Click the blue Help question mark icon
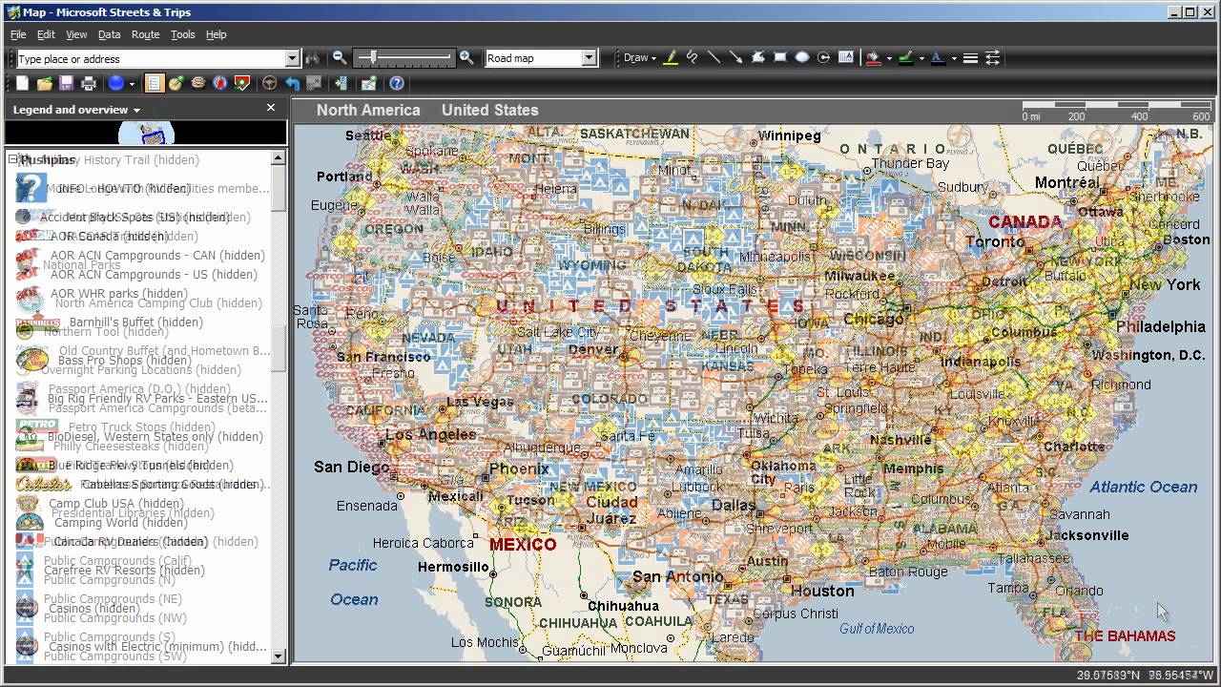 [397, 84]
